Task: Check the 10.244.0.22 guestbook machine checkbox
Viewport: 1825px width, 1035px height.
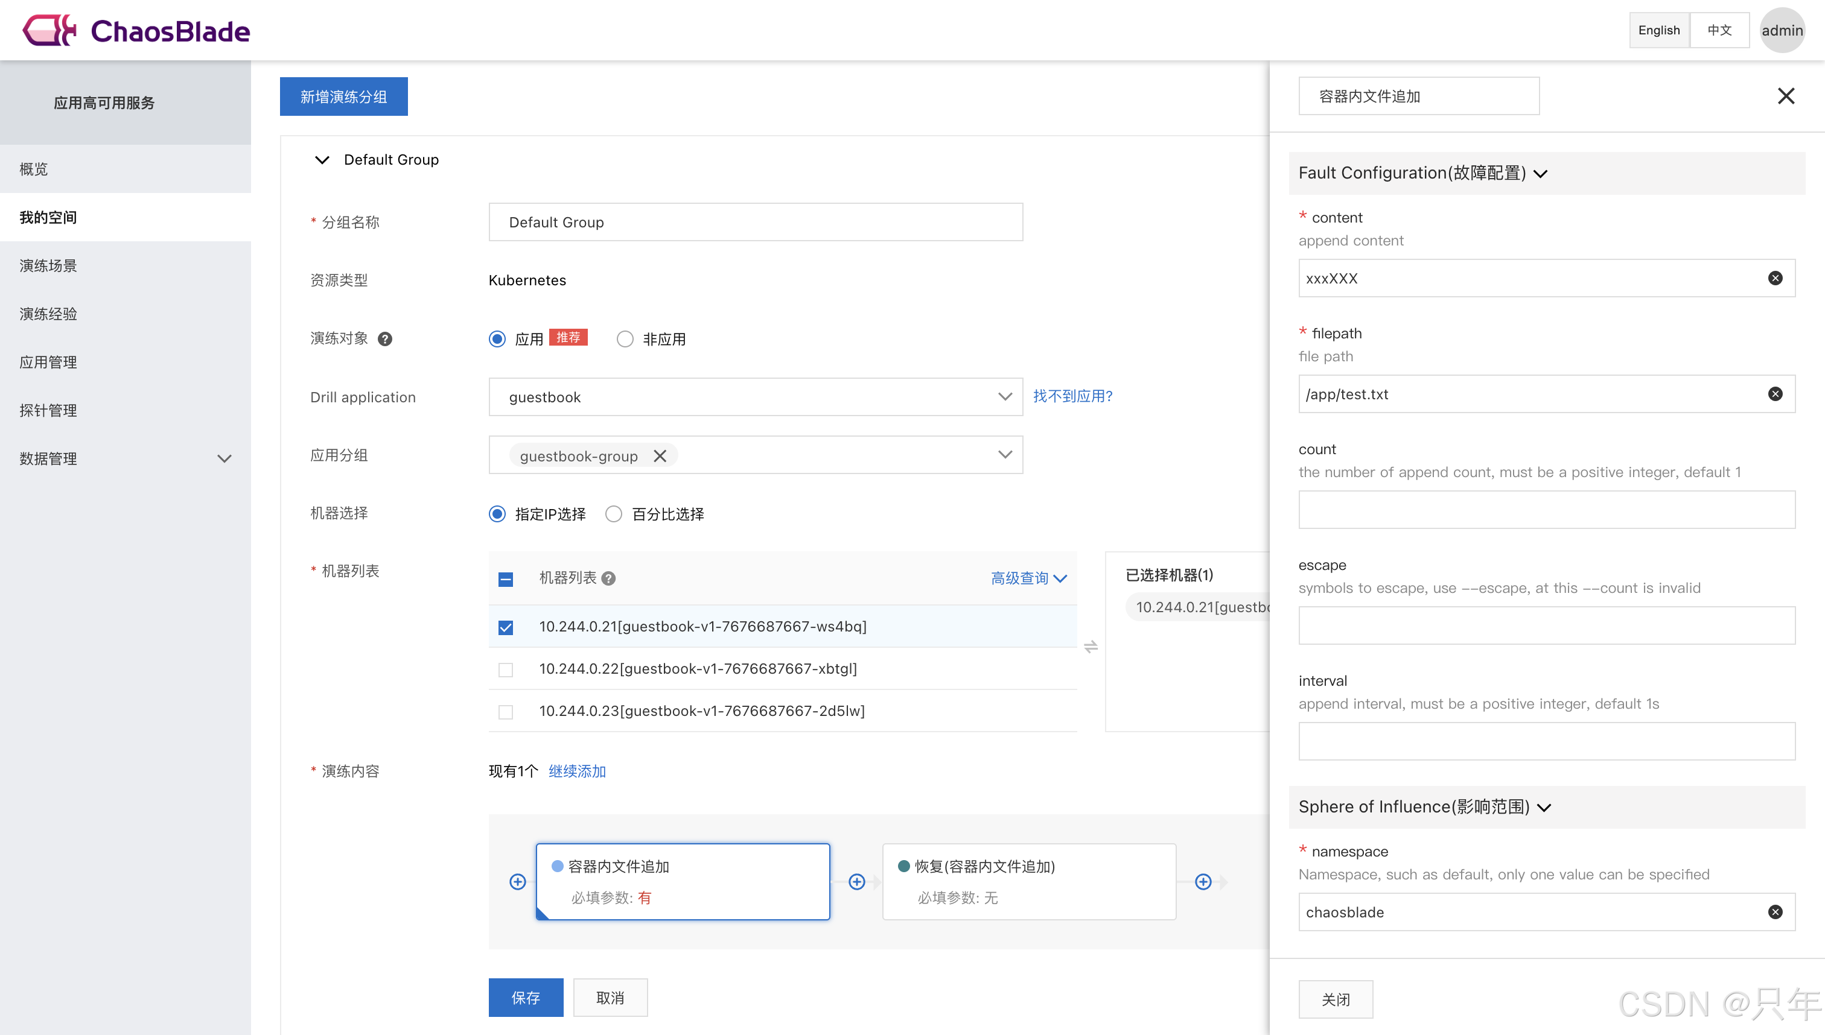Action: [506, 669]
